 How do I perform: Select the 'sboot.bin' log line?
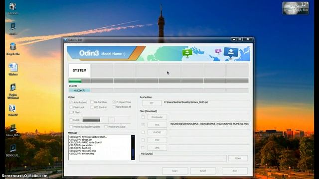[81, 140]
